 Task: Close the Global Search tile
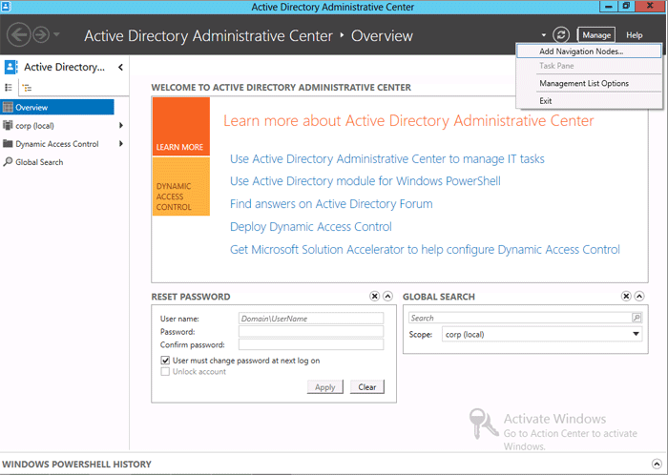[x=626, y=297]
